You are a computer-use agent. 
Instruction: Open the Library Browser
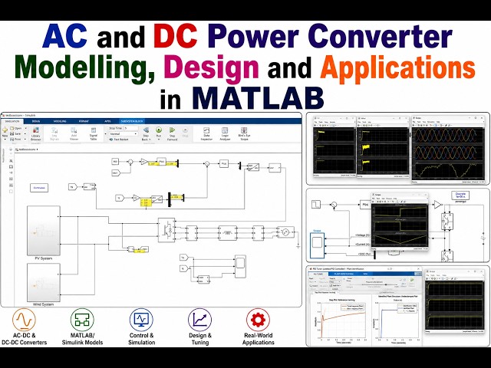pos(36,134)
